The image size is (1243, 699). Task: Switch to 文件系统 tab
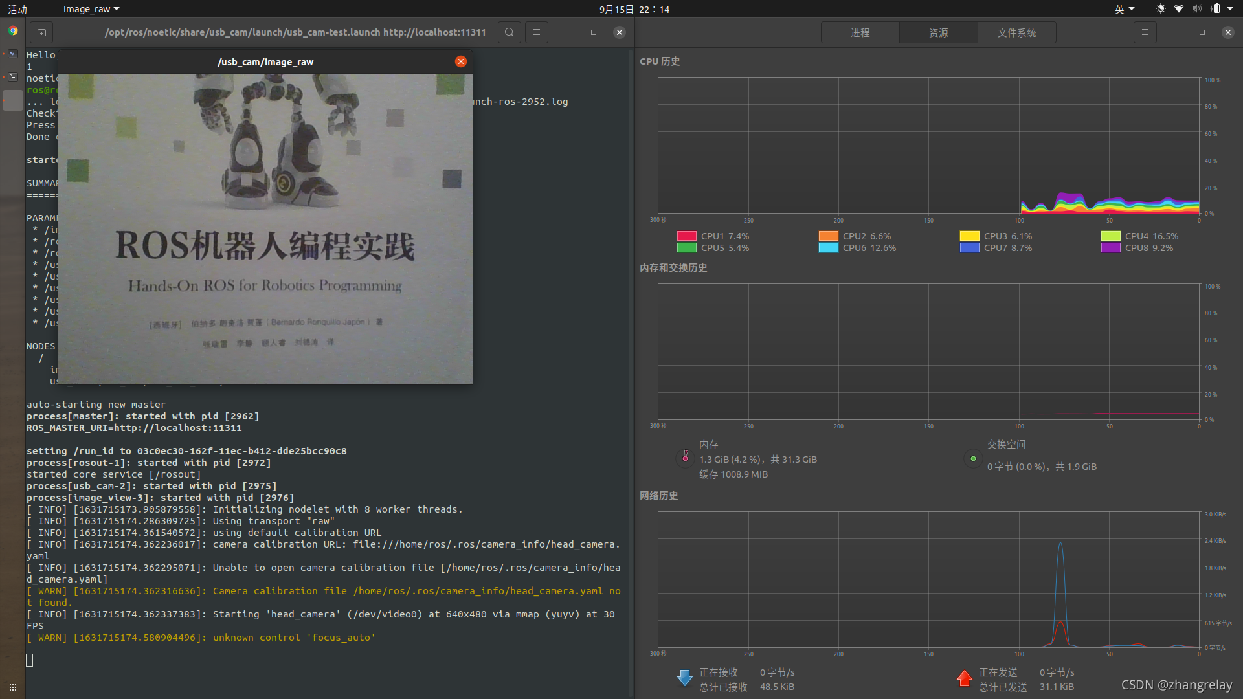tap(1016, 32)
